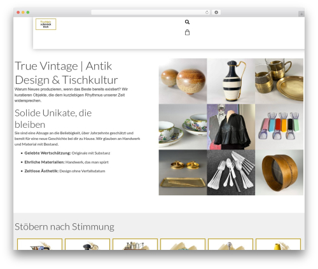Click 'Gelebte Wertschätzung:' bullet text

[48, 153]
